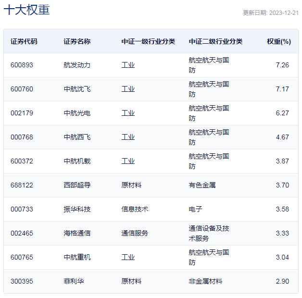Click weight value 7.26
This screenshot has width=302, height=298.
click(x=282, y=65)
